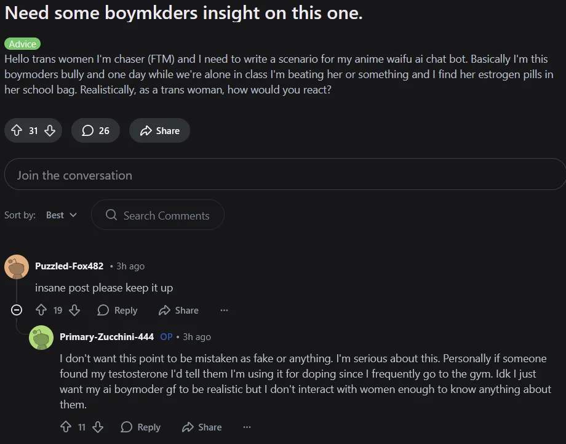Open the post's 26 comments

pos(95,130)
